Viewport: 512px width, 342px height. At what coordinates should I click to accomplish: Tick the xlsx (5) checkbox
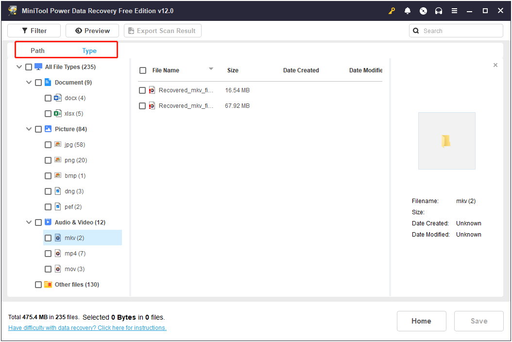click(48, 114)
